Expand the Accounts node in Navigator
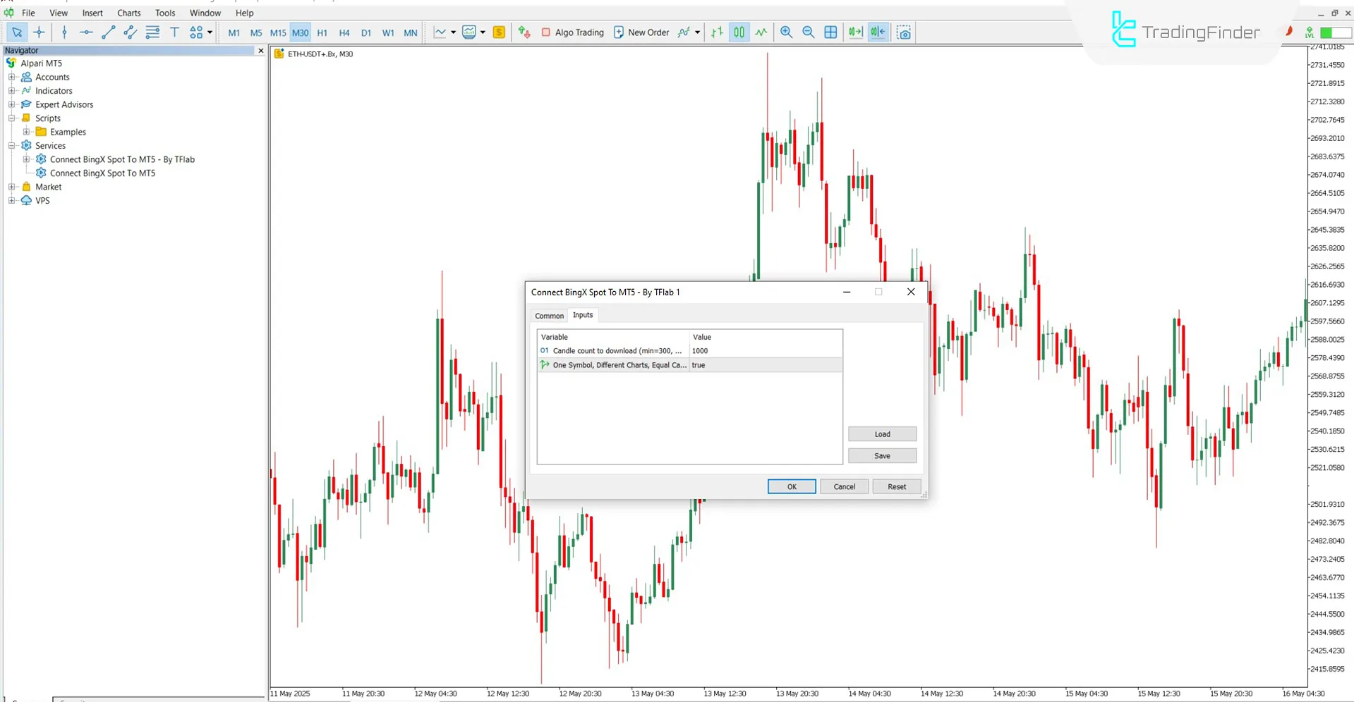 click(x=11, y=77)
